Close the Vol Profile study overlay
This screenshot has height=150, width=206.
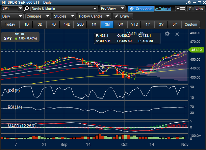[177, 34]
